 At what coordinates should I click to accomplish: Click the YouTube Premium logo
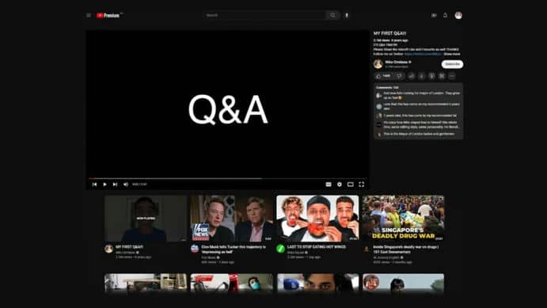(x=109, y=15)
